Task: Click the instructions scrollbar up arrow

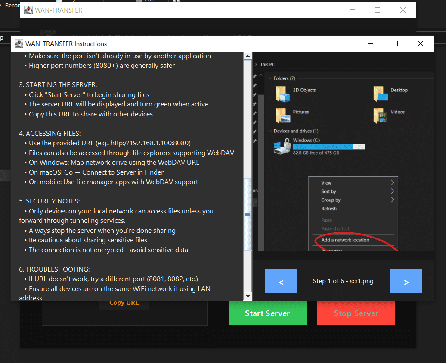Action: pos(248,56)
